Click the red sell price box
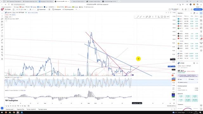 coord(7,15)
